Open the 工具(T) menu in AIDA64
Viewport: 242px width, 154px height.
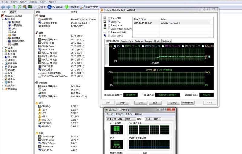(43, 2)
